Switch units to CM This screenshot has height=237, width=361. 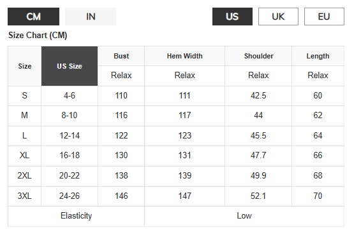(x=33, y=17)
